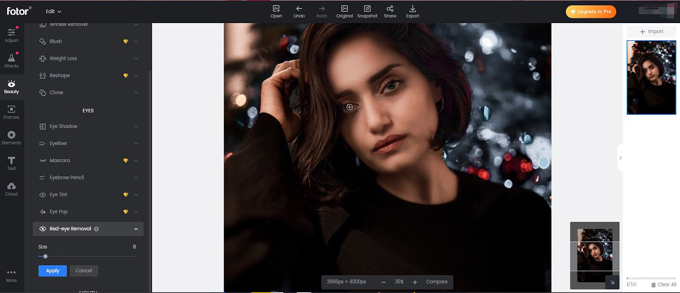The image size is (680, 293).
Task: Select the portrait thumbnail in the import panel
Action: click(x=652, y=78)
